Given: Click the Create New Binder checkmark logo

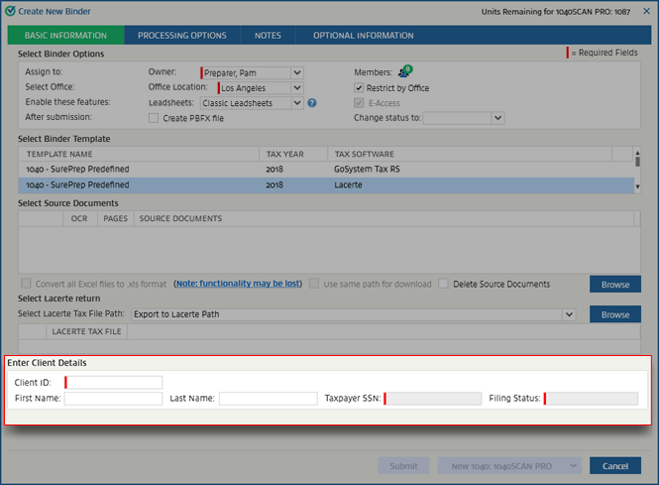Looking at the screenshot, I should 10,11.
